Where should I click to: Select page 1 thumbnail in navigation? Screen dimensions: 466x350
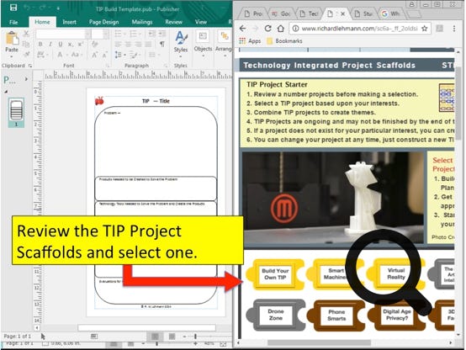16,113
